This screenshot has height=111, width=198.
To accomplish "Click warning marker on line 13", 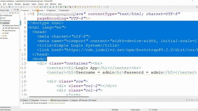I will 20,68.
